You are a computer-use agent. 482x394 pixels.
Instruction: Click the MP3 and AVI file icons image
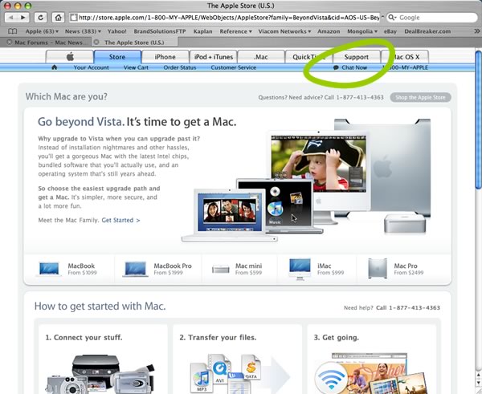click(227, 373)
